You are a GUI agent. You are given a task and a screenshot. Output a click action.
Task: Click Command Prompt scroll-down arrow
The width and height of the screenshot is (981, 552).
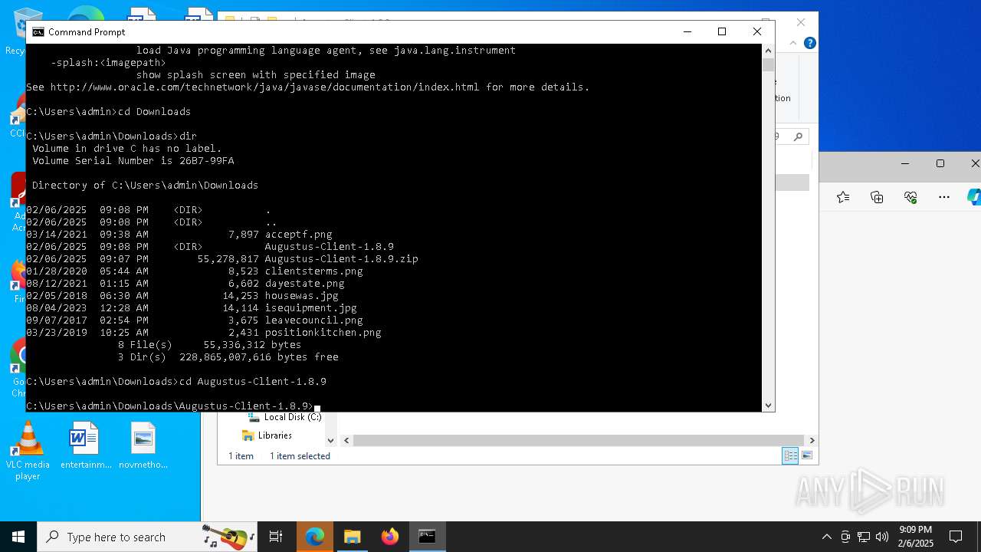pos(768,405)
